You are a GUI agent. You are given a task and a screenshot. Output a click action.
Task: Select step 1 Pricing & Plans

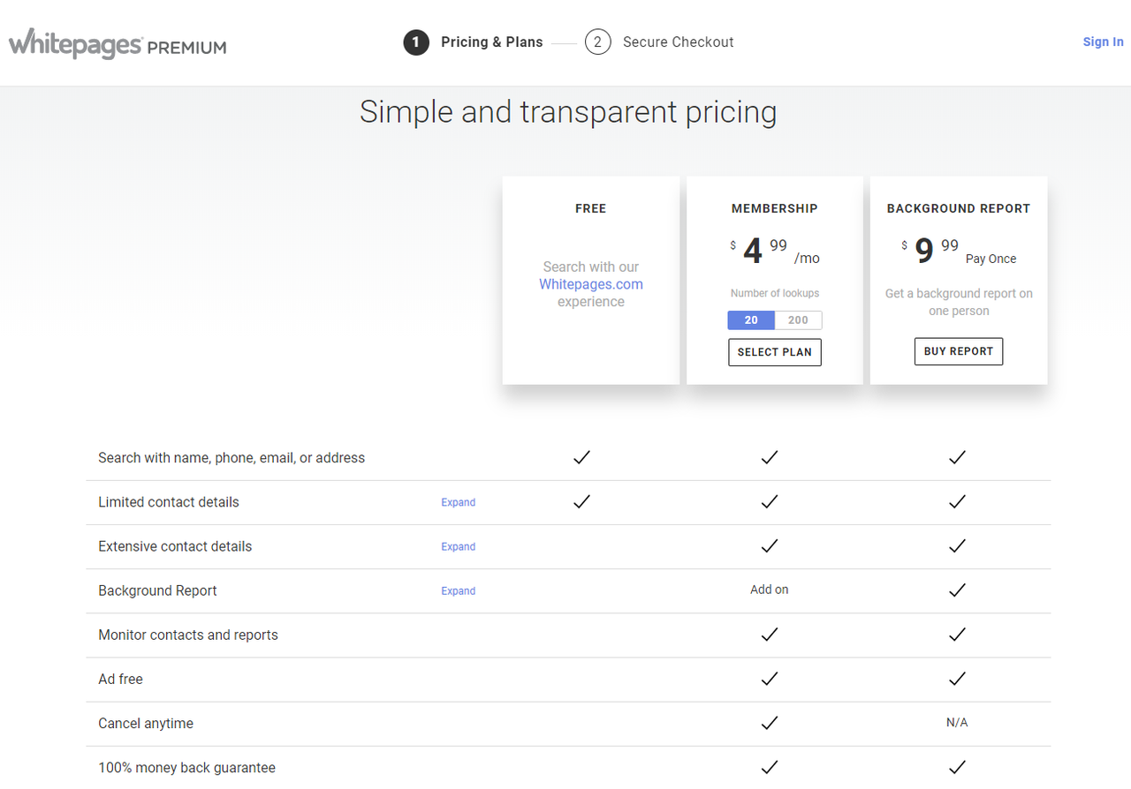(x=474, y=42)
